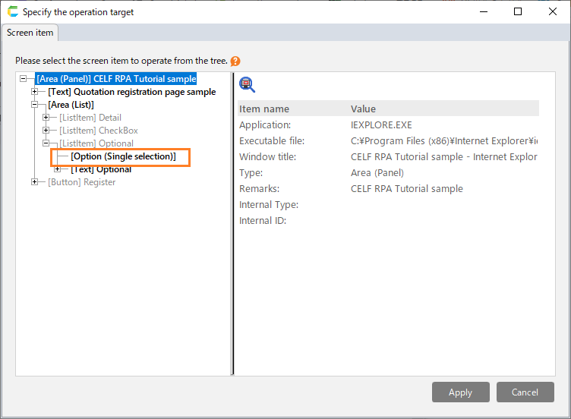Select the [ListItem] CheckBox tree item
Viewport: 571px width, 419px height.
click(x=99, y=131)
